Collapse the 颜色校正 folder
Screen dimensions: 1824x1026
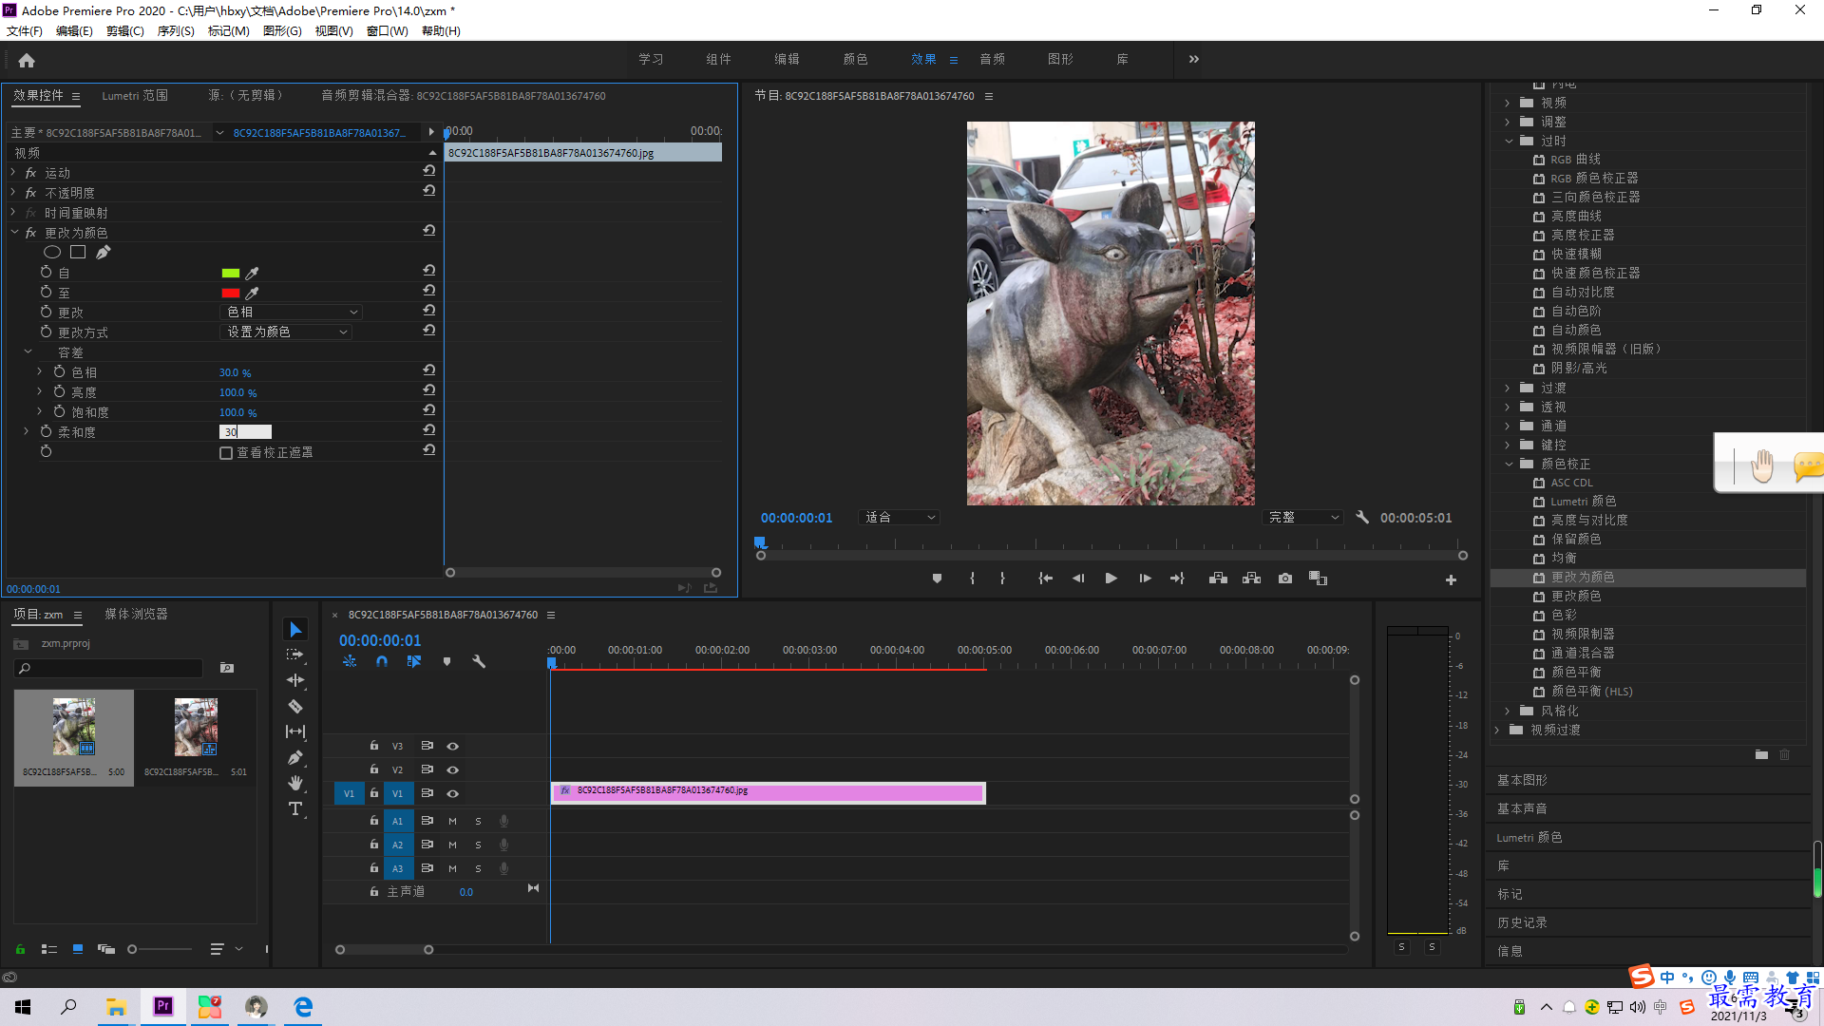point(1509,464)
